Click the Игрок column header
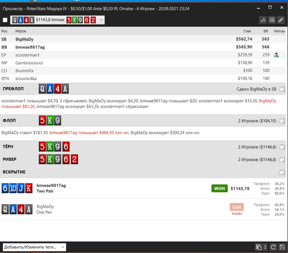Image resolution: width=288 pixels, height=253 pixels. (21, 31)
